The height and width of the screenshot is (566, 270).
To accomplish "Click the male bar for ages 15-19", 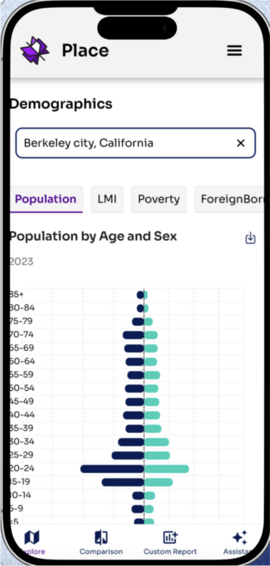I will [x=123, y=482].
